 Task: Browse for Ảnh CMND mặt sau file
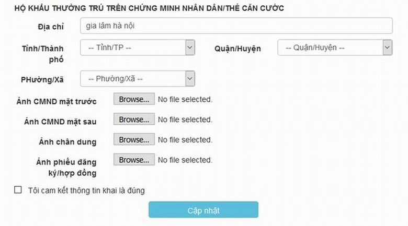pyautogui.click(x=134, y=120)
